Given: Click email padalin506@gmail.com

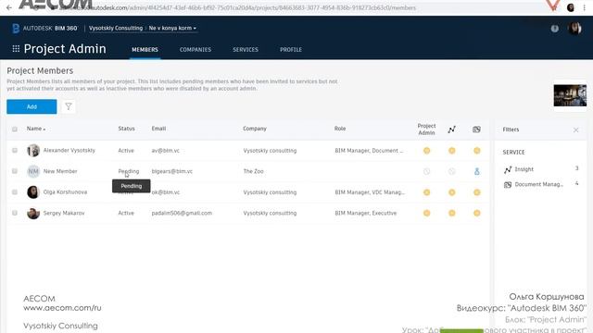Looking at the screenshot, I should (x=182, y=214).
